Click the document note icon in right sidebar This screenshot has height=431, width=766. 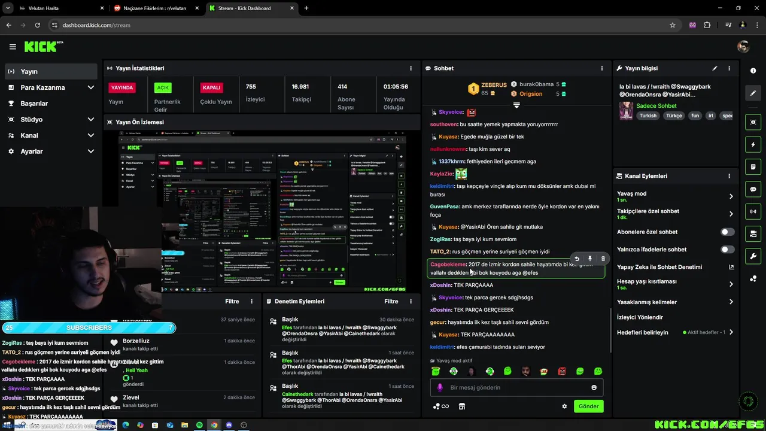click(753, 166)
